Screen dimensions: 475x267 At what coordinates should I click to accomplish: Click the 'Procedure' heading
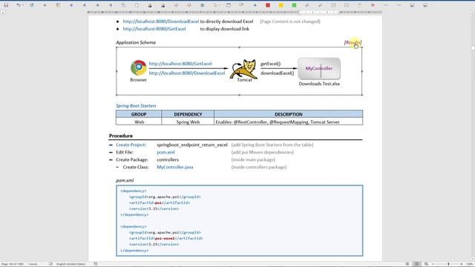point(121,136)
